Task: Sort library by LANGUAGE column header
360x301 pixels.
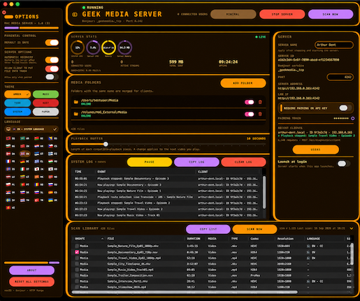Action: point(313,239)
